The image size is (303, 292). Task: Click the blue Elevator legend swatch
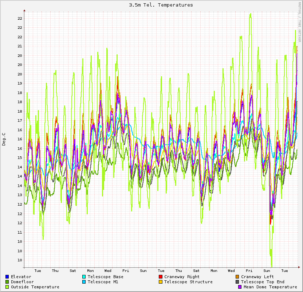point(7,277)
